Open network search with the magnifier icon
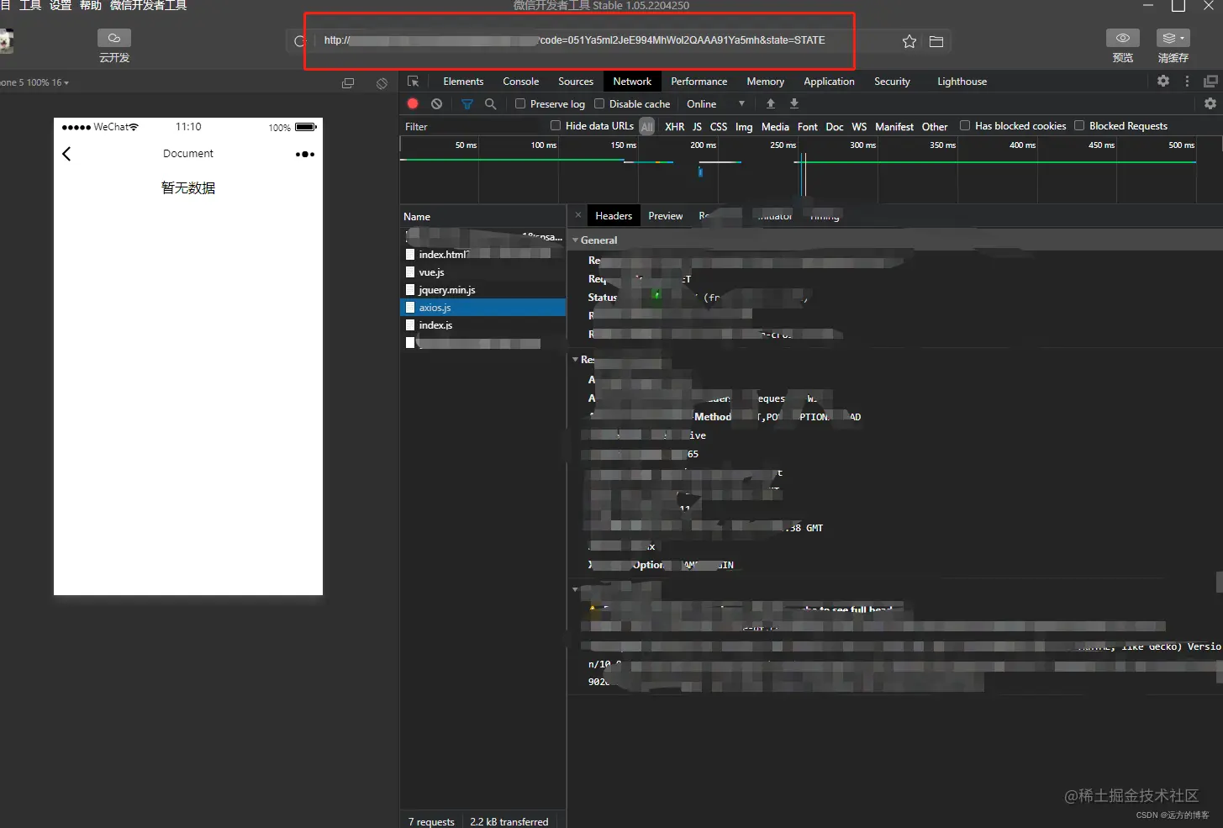The height and width of the screenshot is (828, 1223). pos(491,103)
